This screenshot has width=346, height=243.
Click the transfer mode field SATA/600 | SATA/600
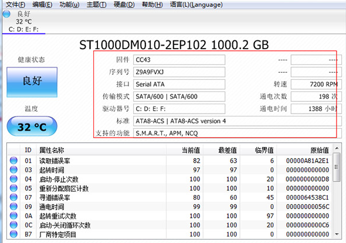point(179,97)
